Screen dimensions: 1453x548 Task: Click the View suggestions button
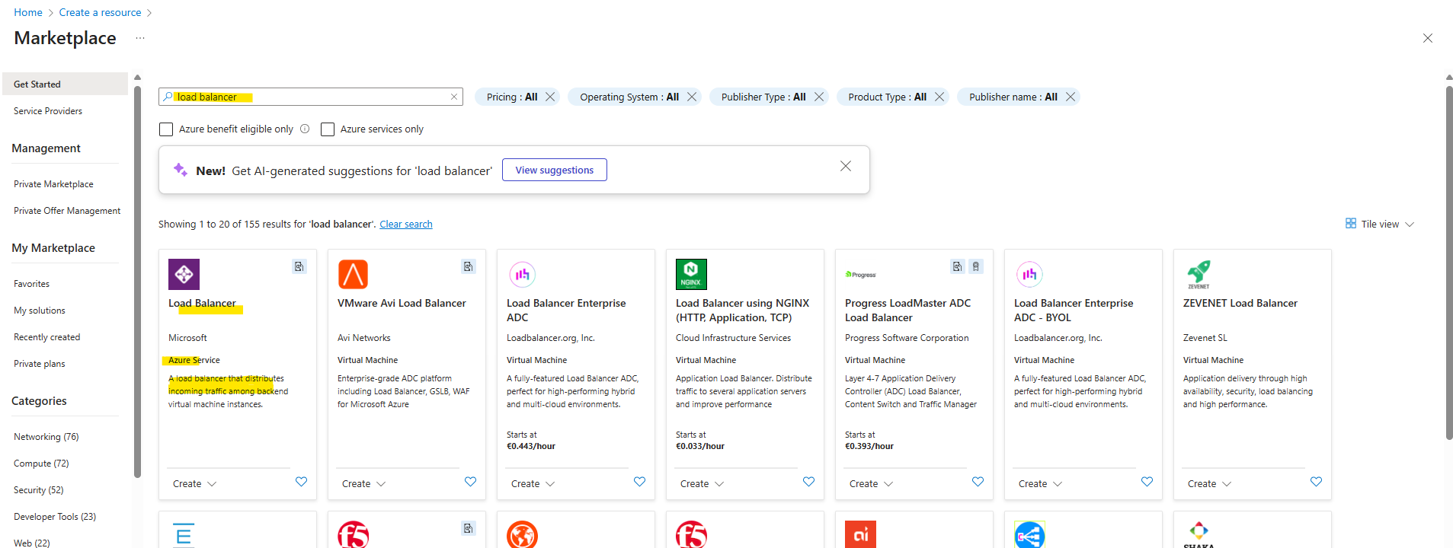[x=554, y=170]
